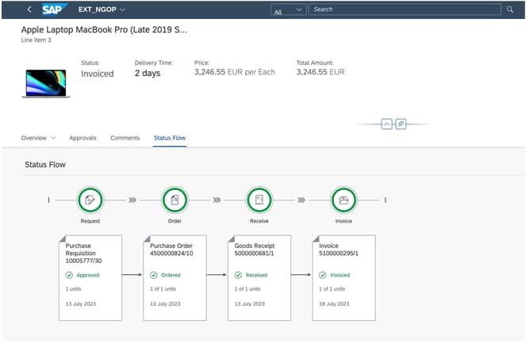526x343 pixels.
Task: Click the Ordered status checkmark icon
Action: tap(154, 275)
